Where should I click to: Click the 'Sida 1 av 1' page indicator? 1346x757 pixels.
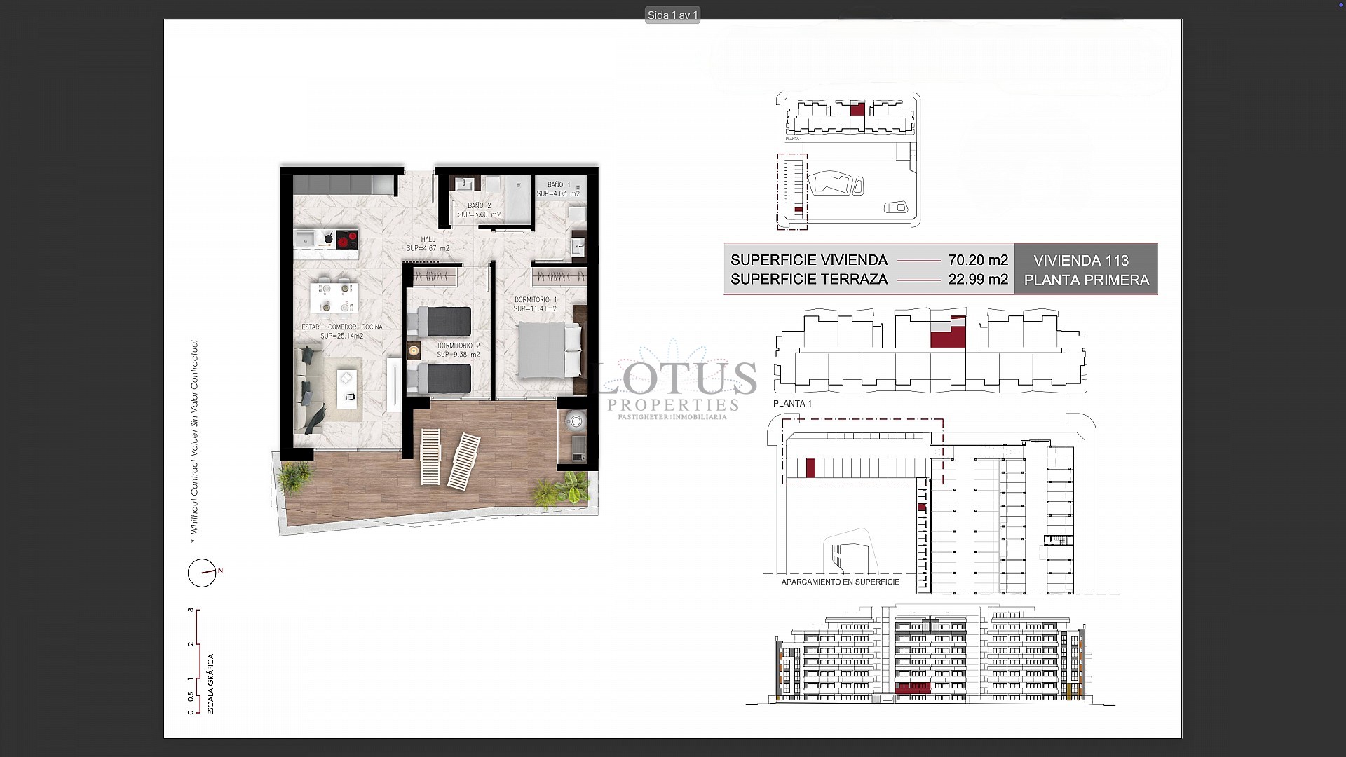click(672, 14)
